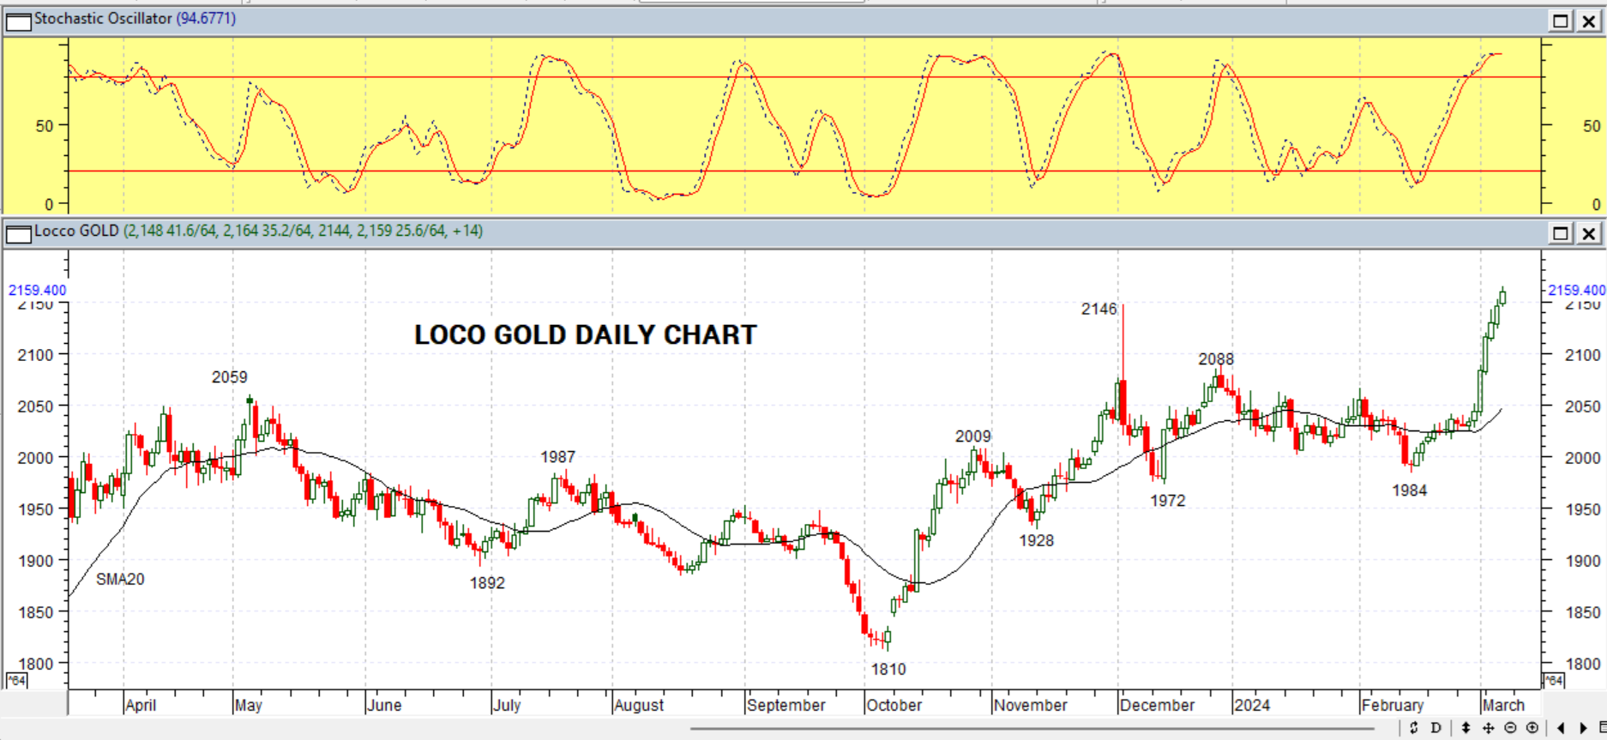The width and height of the screenshot is (1607, 740).
Task: Close the Locco GOLD price pane
Action: coord(1588,233)
